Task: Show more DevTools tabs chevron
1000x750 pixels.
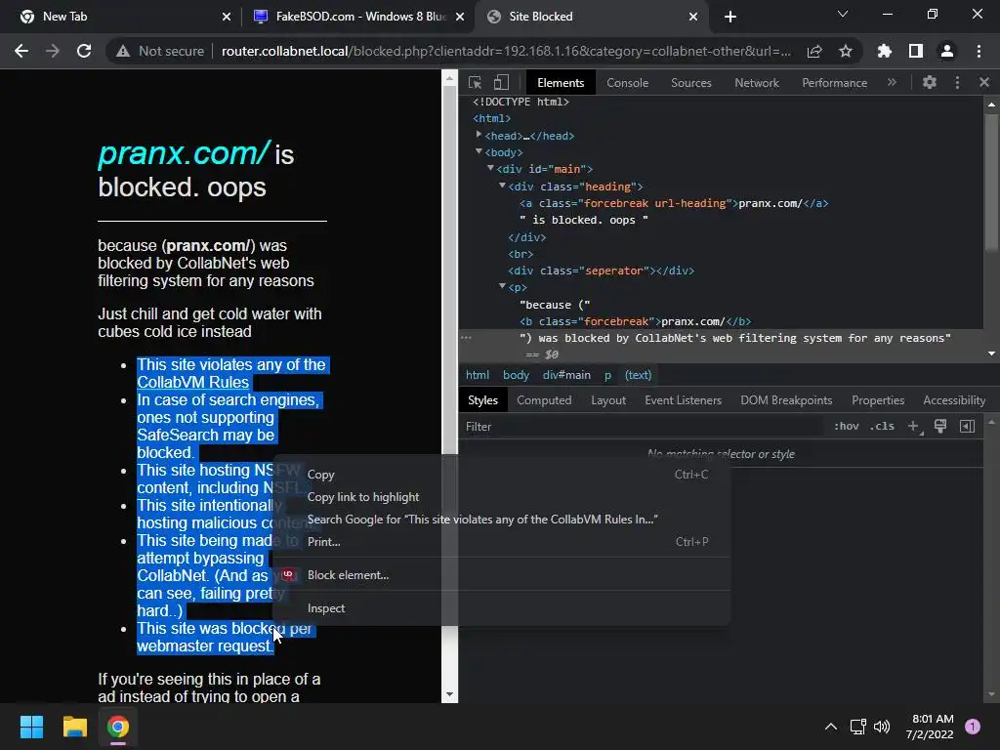Action: click(x=892, y=82)
